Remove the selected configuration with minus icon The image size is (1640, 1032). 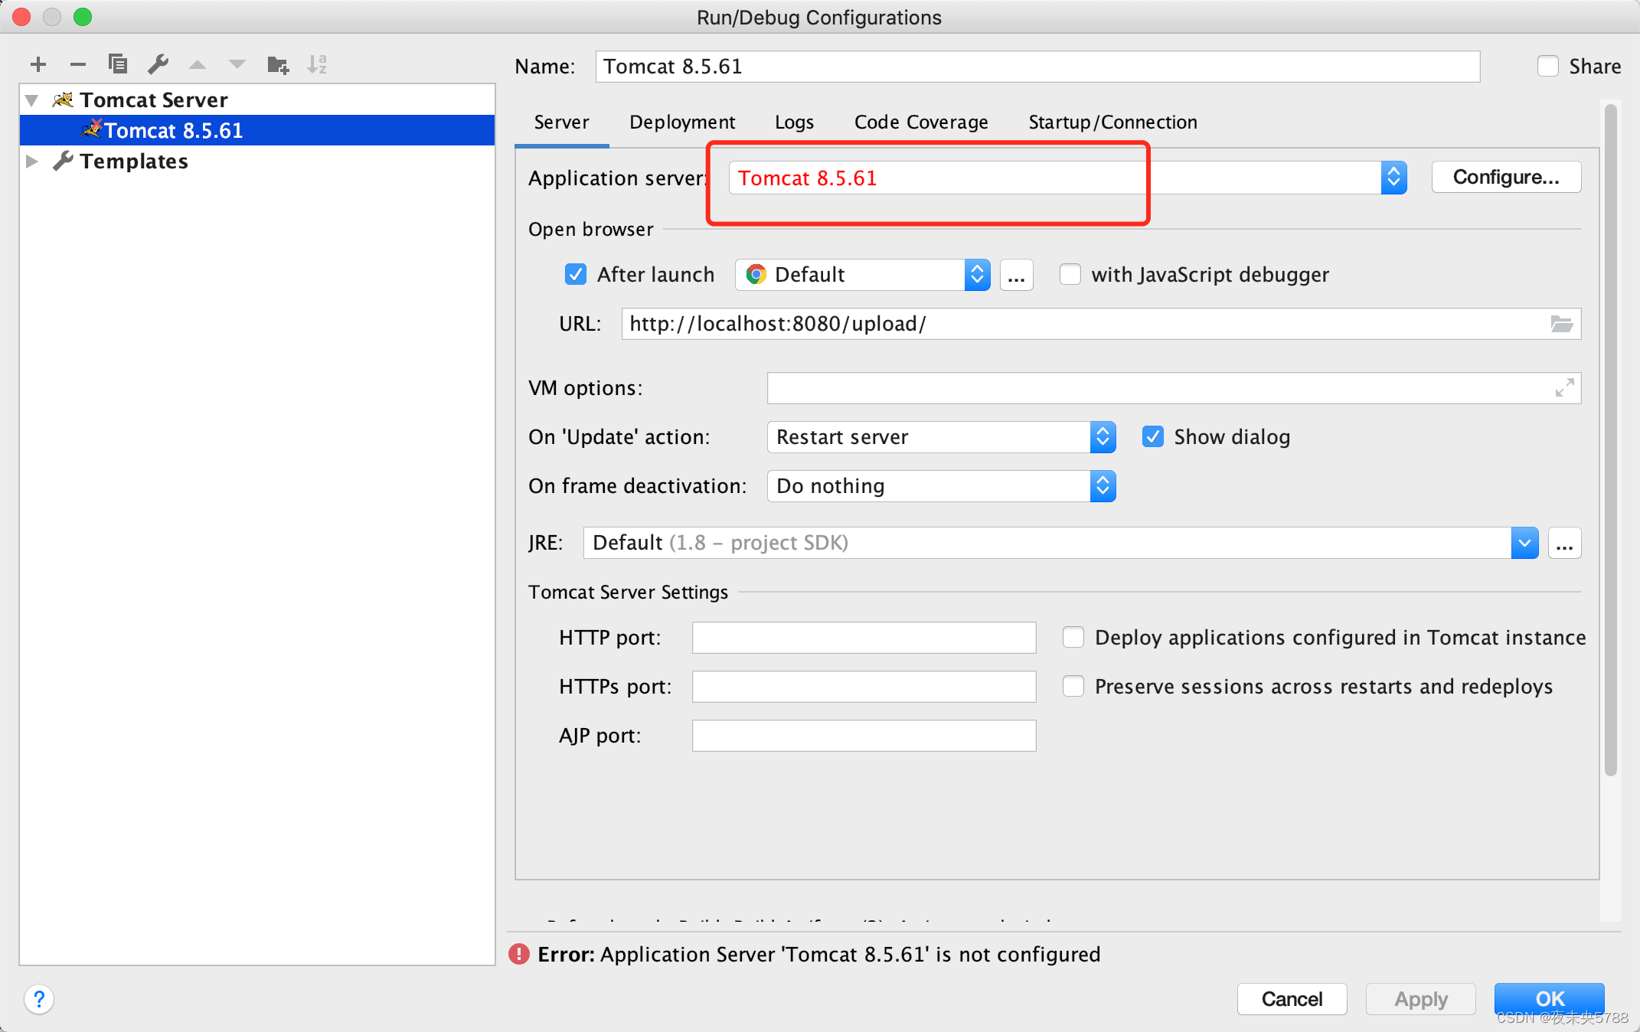[x=78, y=64]
